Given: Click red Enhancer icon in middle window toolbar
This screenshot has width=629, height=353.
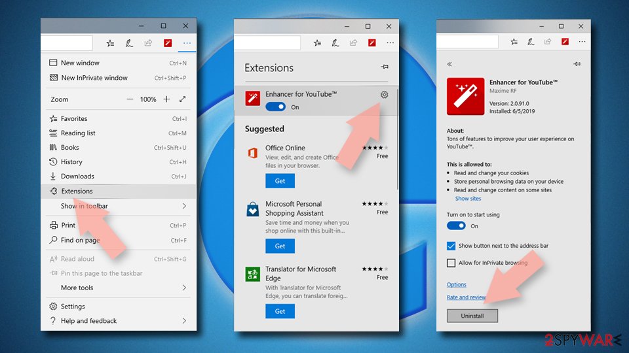Looking at the screenshot, I should [x=372, y=42].
